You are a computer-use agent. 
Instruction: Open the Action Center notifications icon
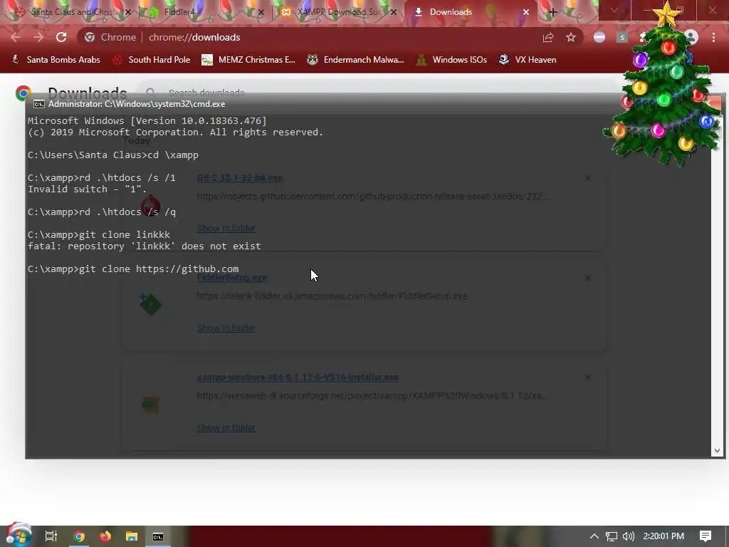pos(706,536)
